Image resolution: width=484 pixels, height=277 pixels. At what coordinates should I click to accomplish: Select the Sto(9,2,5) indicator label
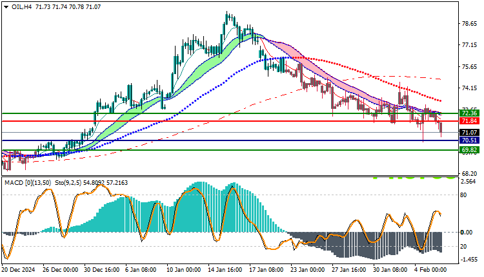click(68, 183)
